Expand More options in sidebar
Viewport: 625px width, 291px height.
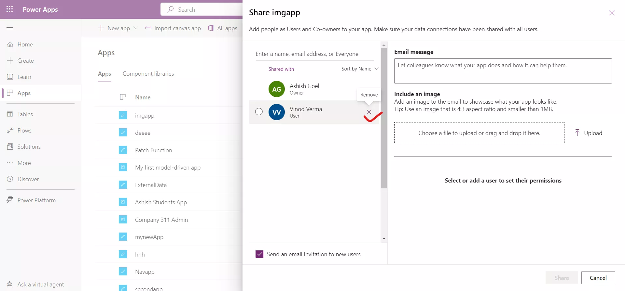24,163
